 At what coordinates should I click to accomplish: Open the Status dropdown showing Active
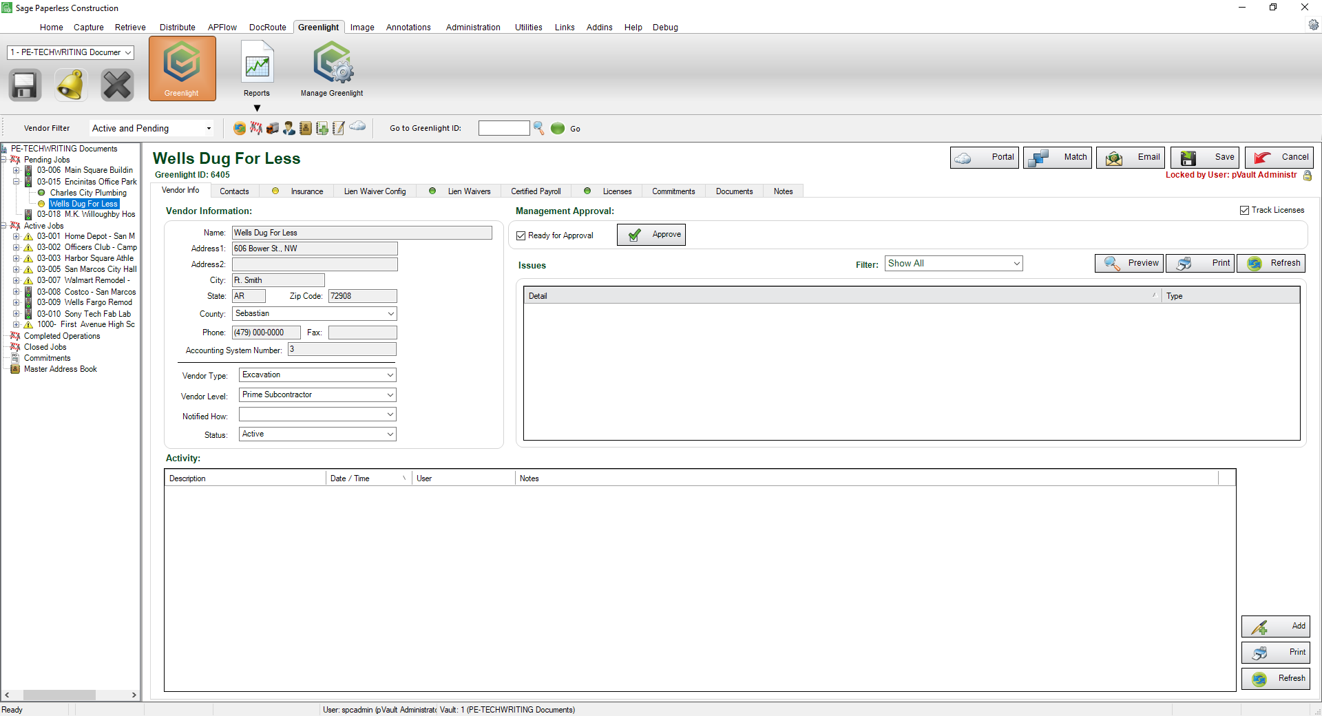click(x=317, y=434)
